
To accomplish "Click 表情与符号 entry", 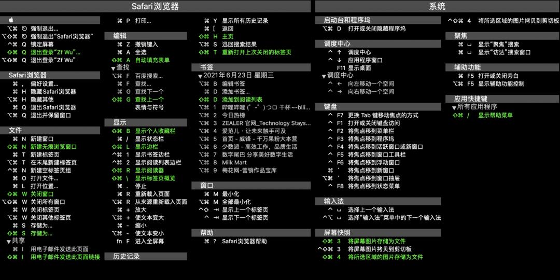I will [149, 107].
